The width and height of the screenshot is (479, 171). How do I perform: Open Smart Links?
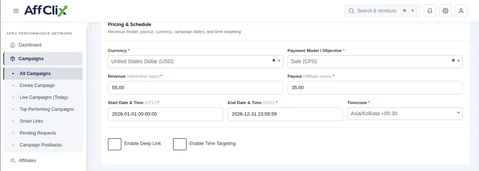tap(43, 121)
